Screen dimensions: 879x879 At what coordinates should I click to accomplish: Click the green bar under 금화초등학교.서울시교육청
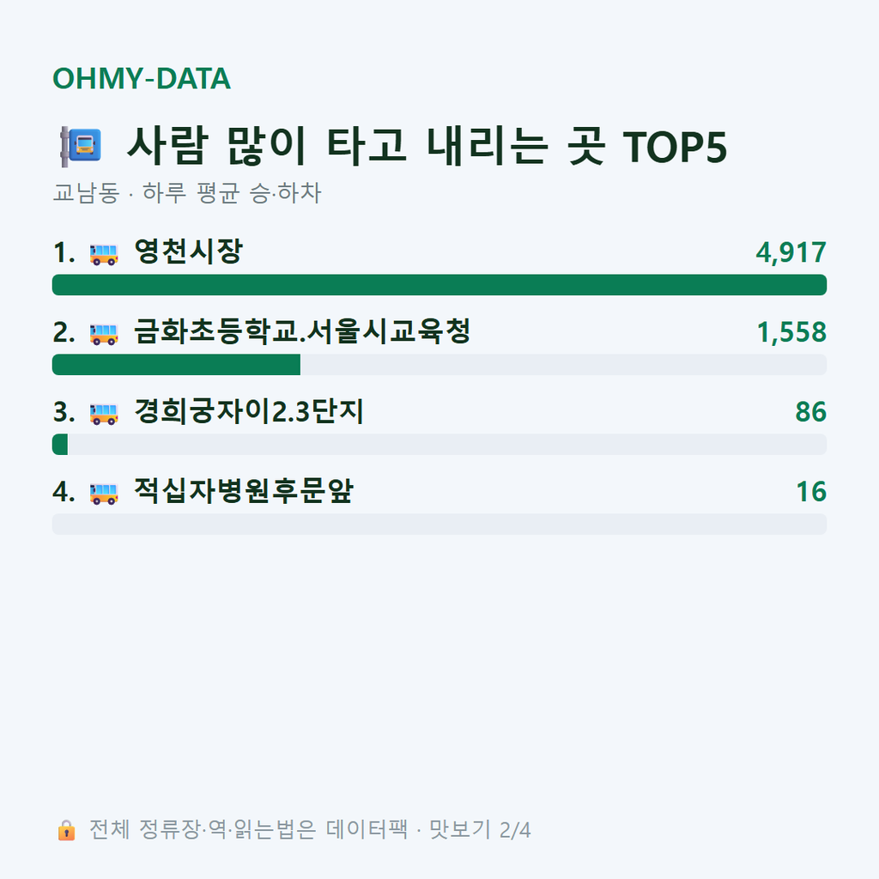pos(176,364)
